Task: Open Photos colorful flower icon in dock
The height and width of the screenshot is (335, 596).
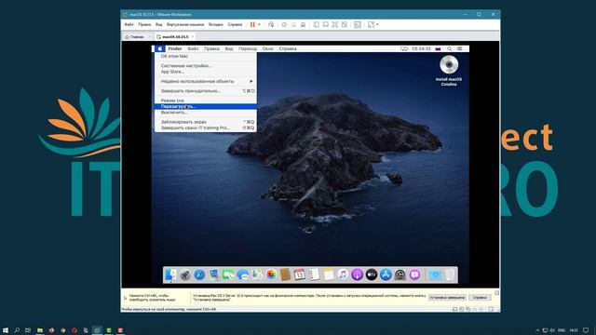Action: click(x=271, y=275)
